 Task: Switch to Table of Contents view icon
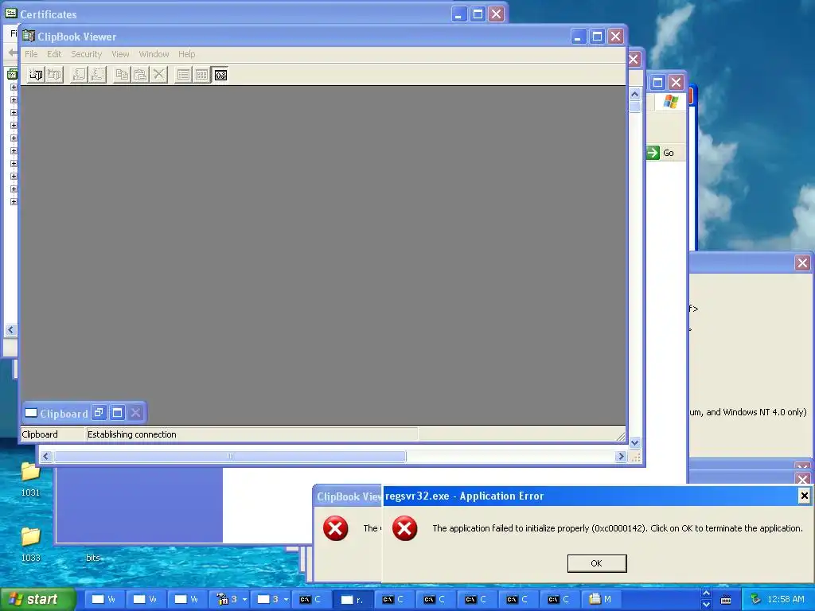(183, 75)
